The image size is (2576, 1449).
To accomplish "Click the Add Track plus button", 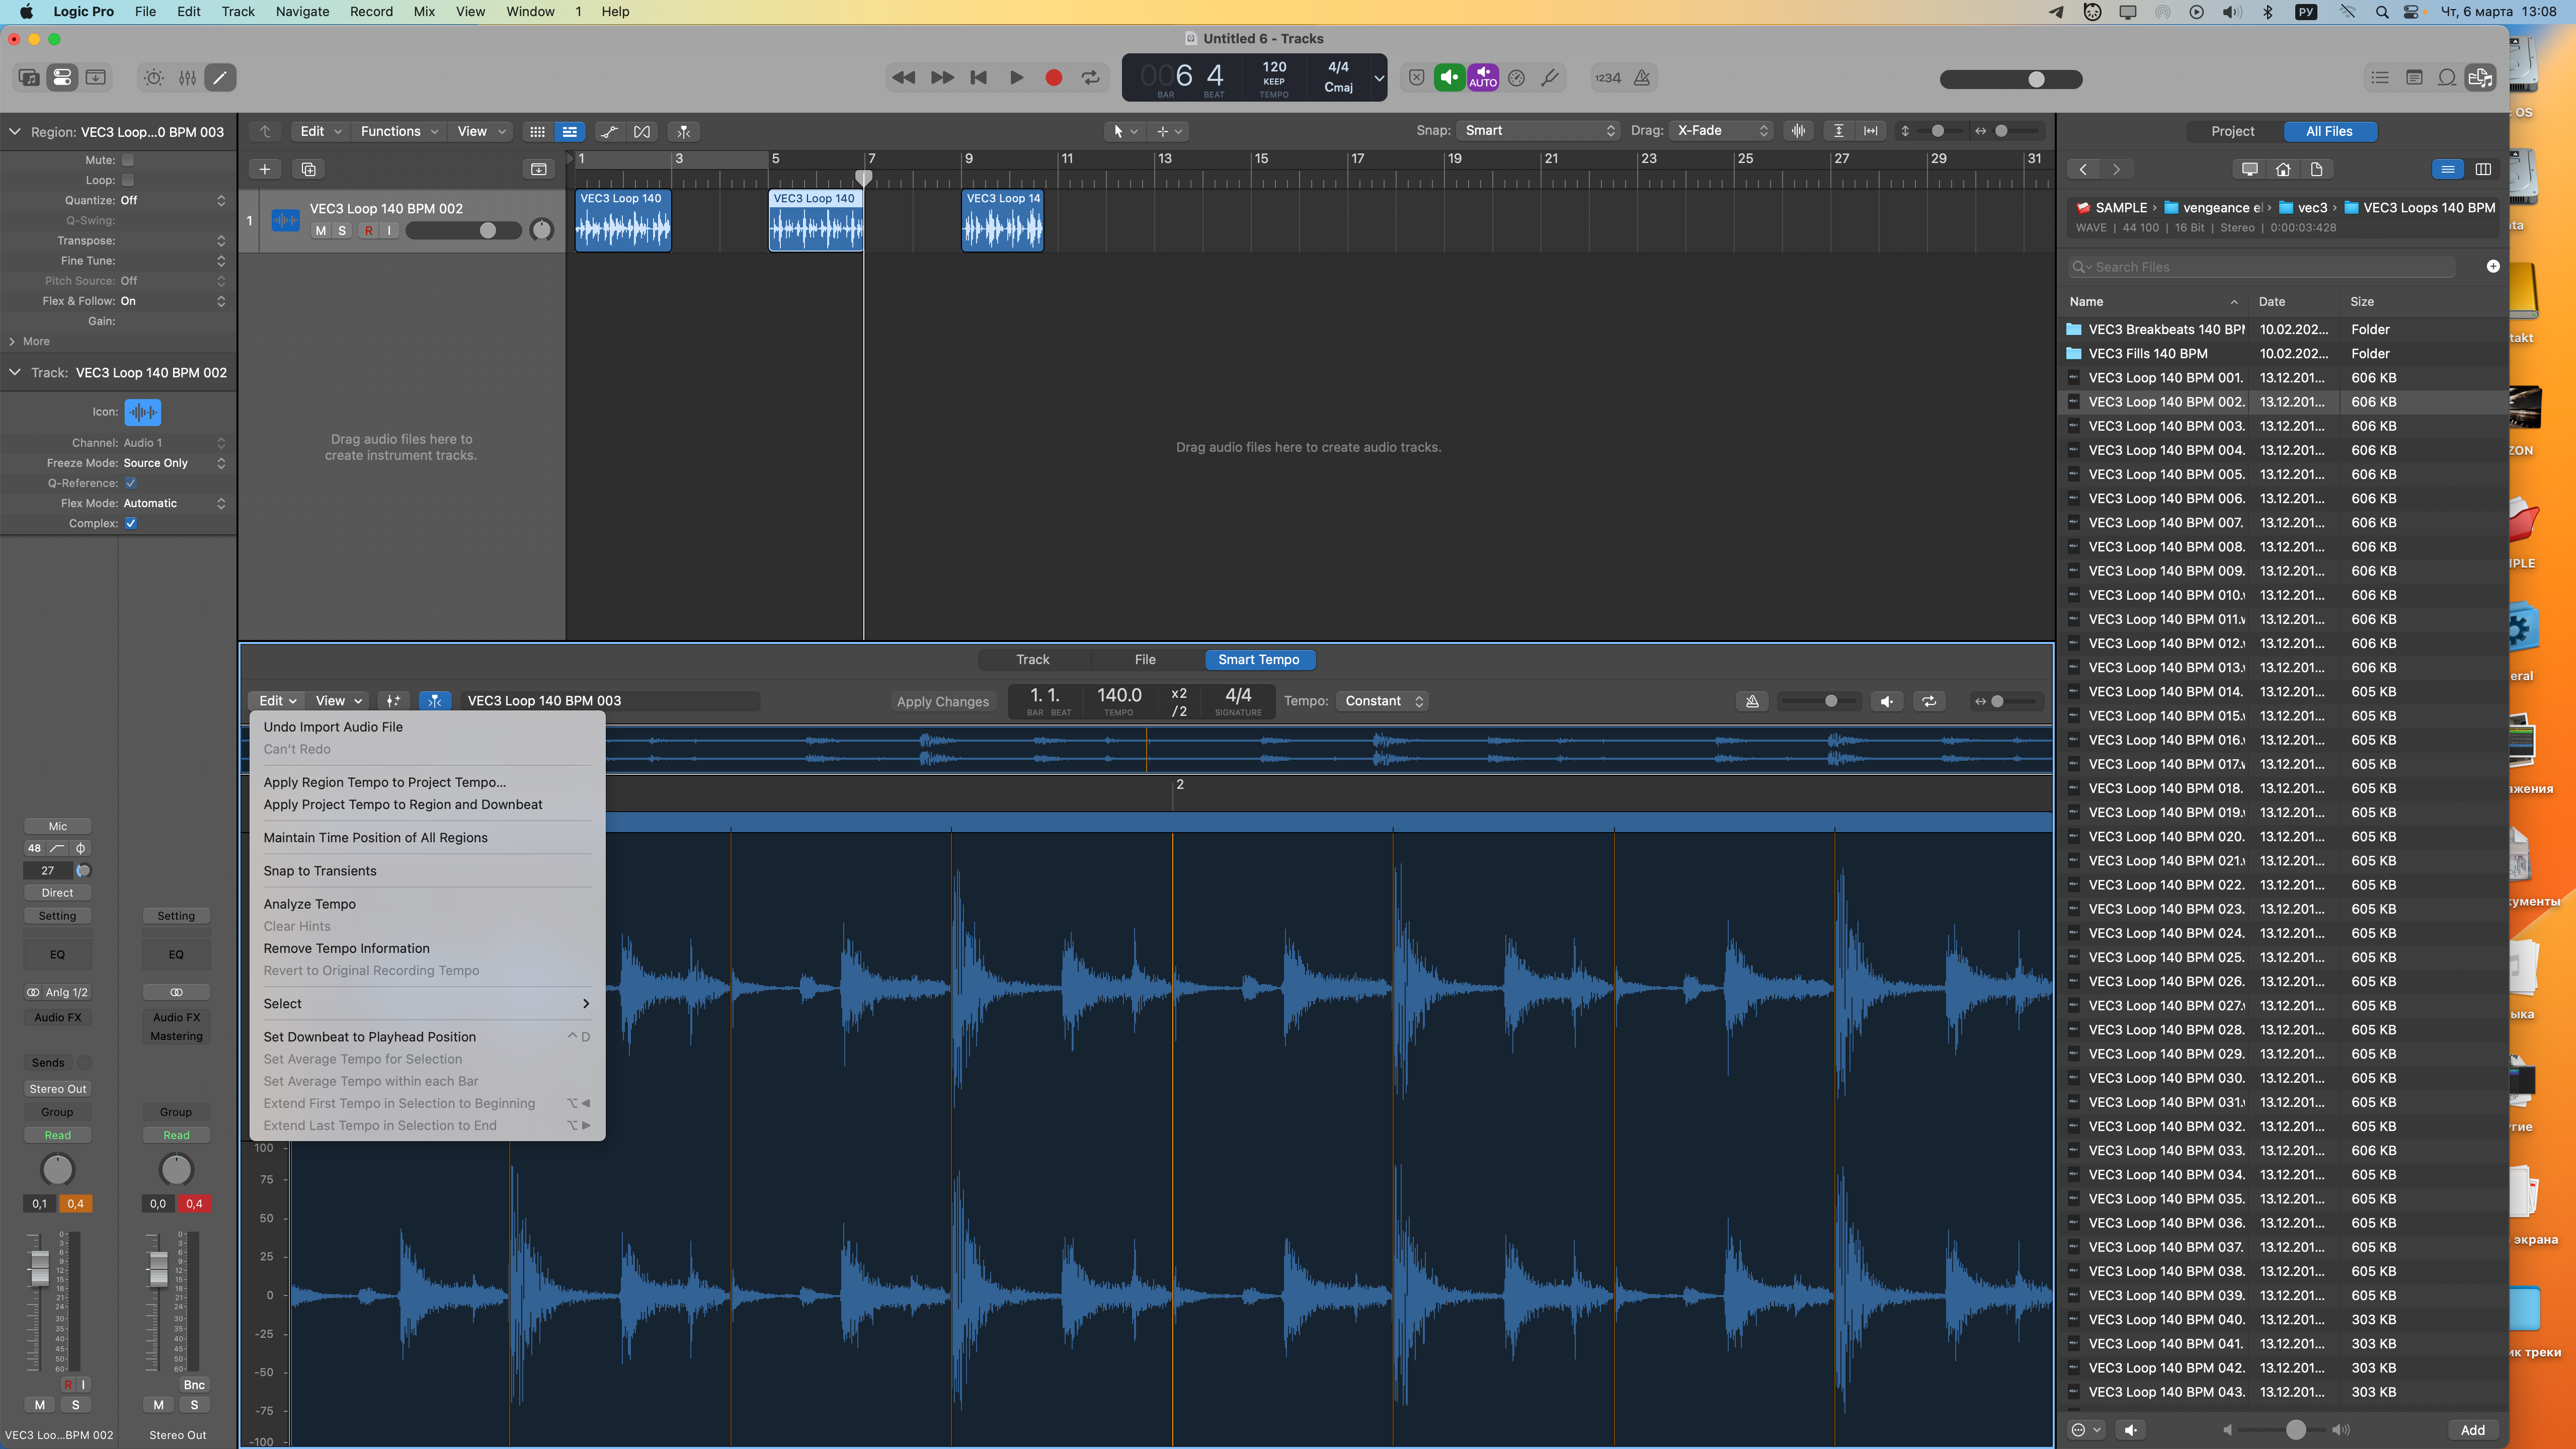I will coord(265,169).
